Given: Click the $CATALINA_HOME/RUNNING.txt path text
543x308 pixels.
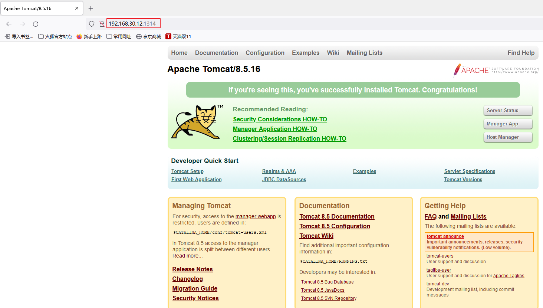Looking at the screenshot, I should 334,262.
